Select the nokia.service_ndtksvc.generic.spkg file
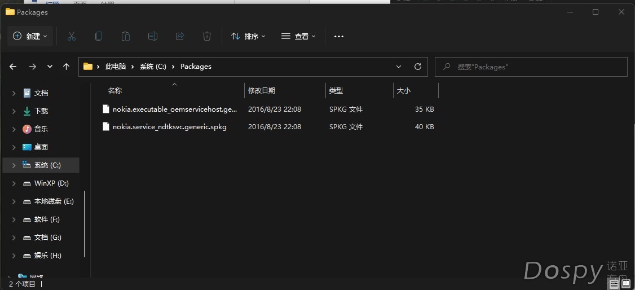This screenshot has width=635, height=290. click(169, 127)
